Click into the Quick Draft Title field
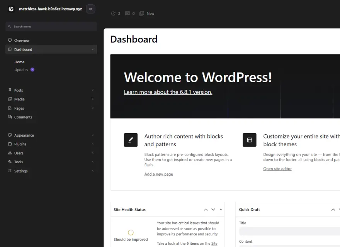The width and height of the screenshot is (340, 247). pyautogui.click(x=289, y=231)
